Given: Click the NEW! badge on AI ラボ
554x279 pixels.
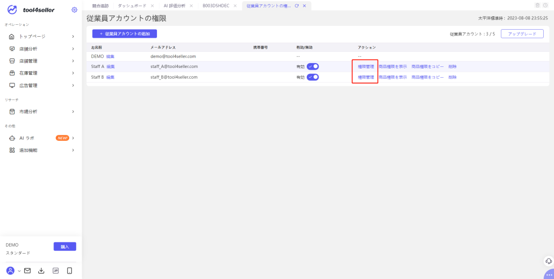Looking at the screenshot, I should (63, 138).
